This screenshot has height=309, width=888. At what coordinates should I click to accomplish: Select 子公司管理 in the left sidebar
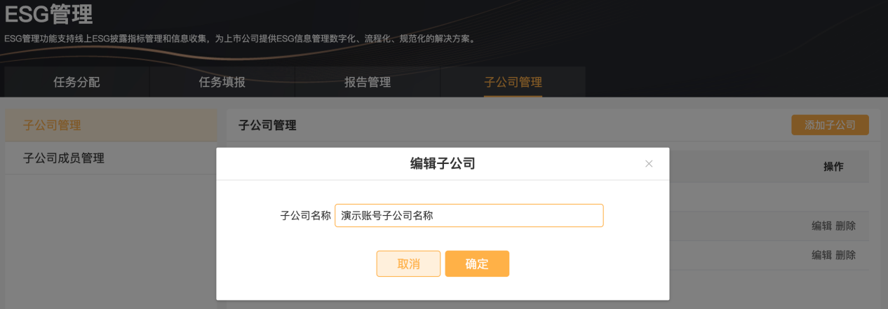tap(52, 125)
